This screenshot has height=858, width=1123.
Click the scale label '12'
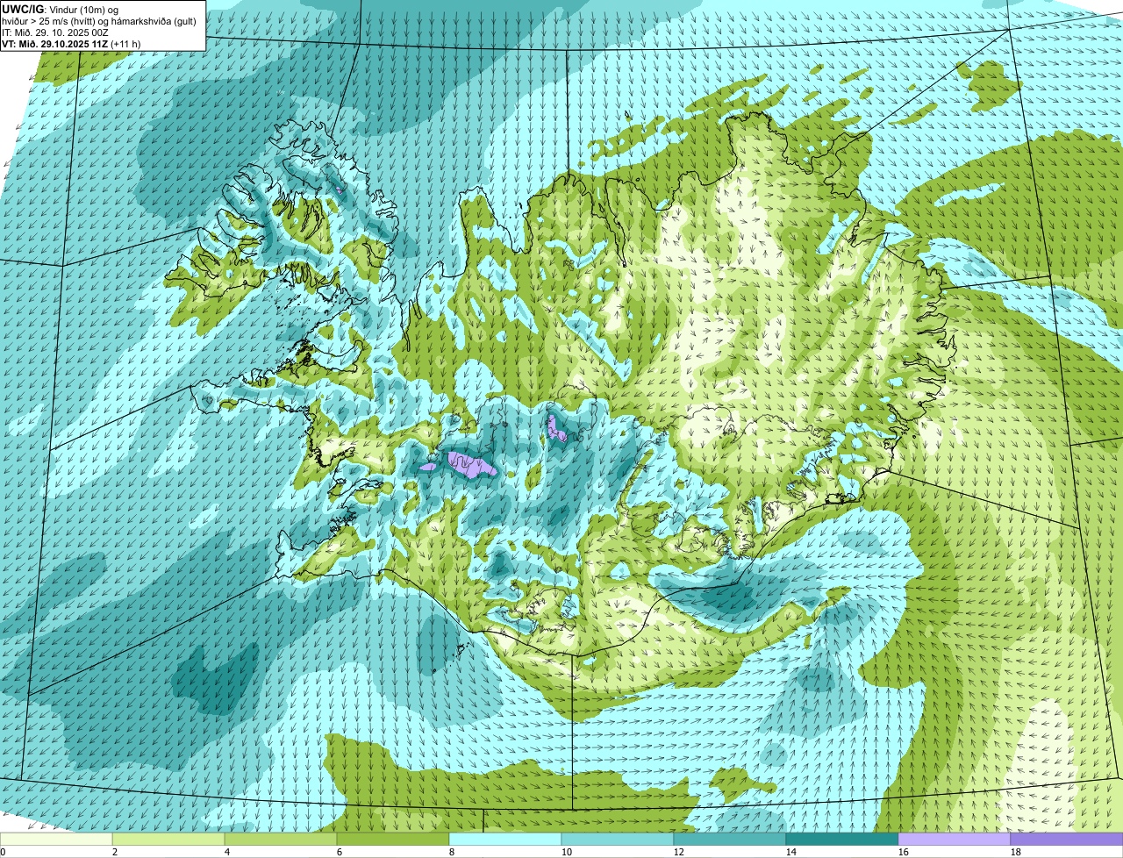click(x=679, y=852)
